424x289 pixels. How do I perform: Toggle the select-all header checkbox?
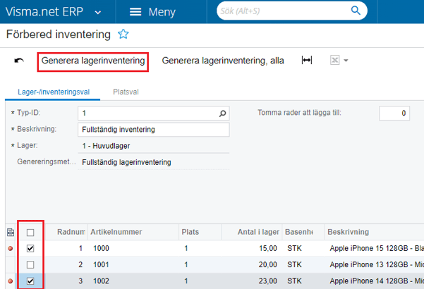30,233
